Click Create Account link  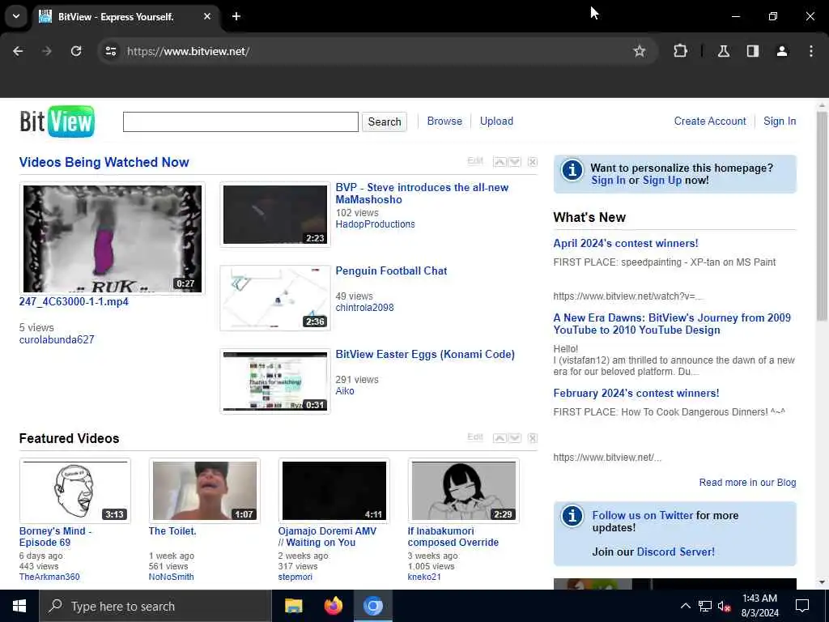710,121
